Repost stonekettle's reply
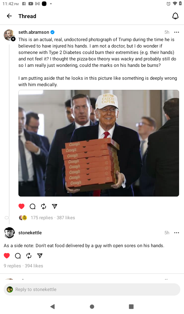Screen dimensions: 184x314 point(29,255)
